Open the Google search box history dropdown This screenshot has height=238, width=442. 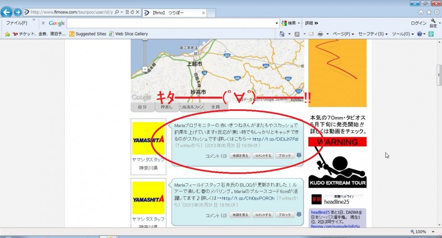[x=277, y=24]
